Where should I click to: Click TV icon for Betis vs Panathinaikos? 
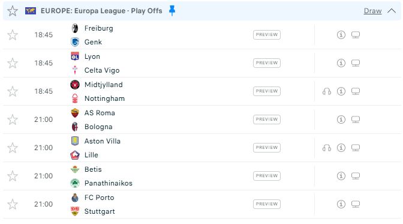[x=356, y=176]
